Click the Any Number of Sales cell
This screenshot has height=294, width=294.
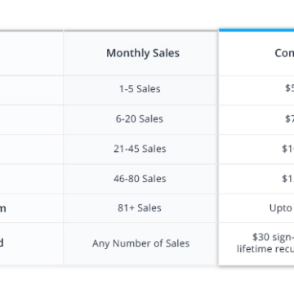[x=140, y=243]
